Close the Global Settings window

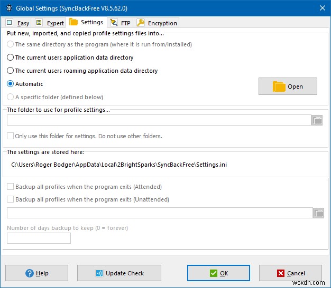(322, 8)
